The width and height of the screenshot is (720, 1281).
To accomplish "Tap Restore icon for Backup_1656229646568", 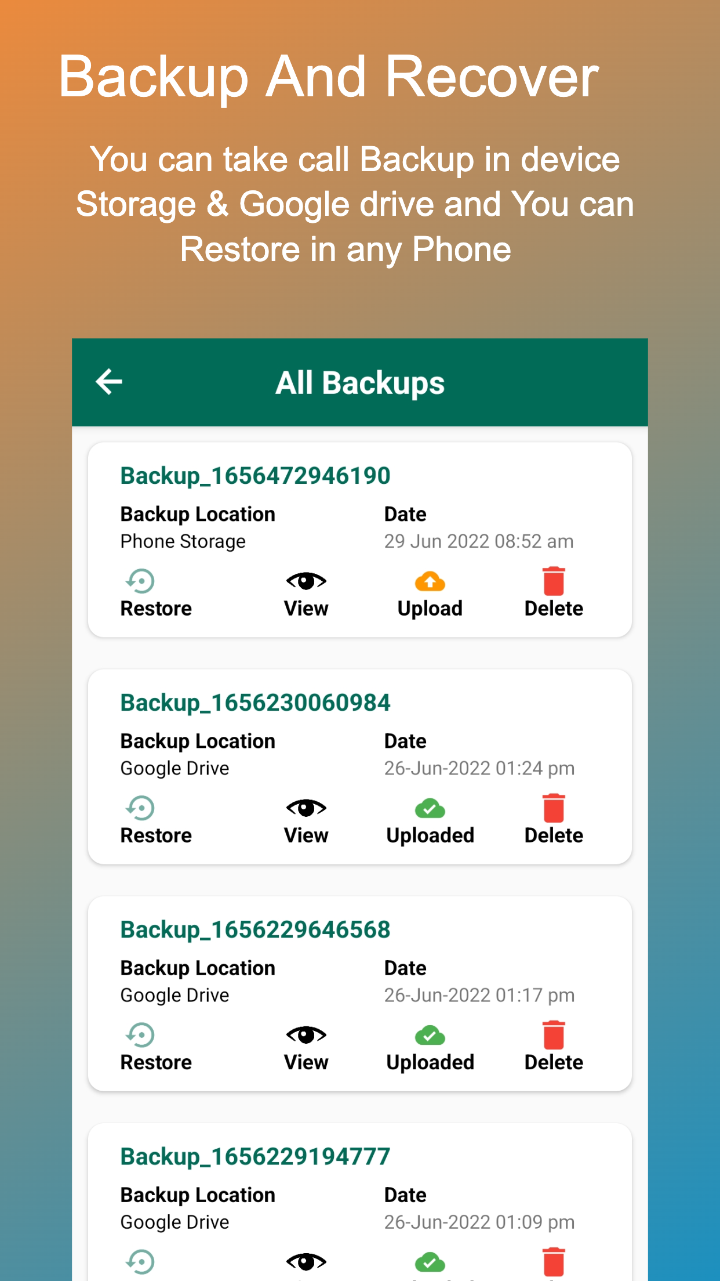I will (x=140, y=1034).
